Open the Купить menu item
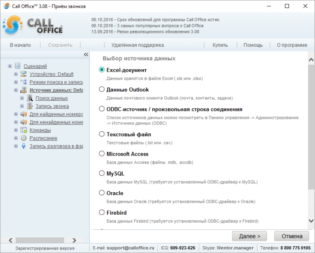 point(220,45)
